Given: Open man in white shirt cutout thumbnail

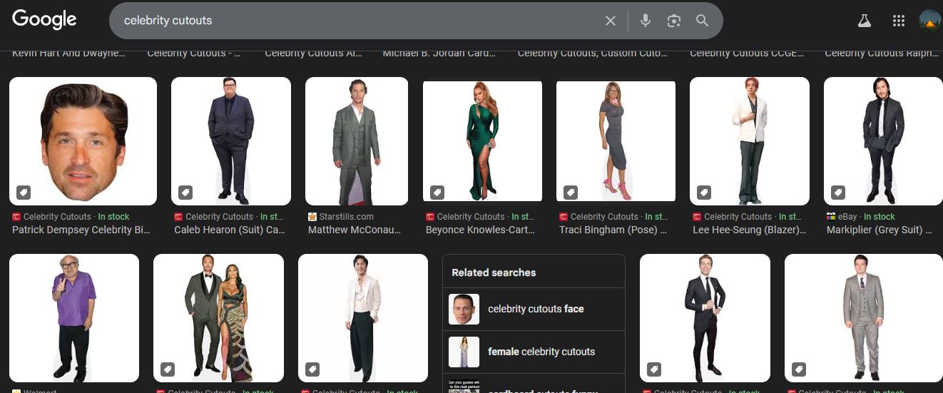Looking at the screenshot, I should click(x=363, y=318).
